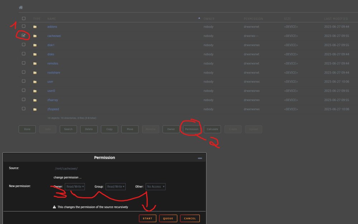
Task: Sort by the TYPE column header
Action: pos(37,19)
